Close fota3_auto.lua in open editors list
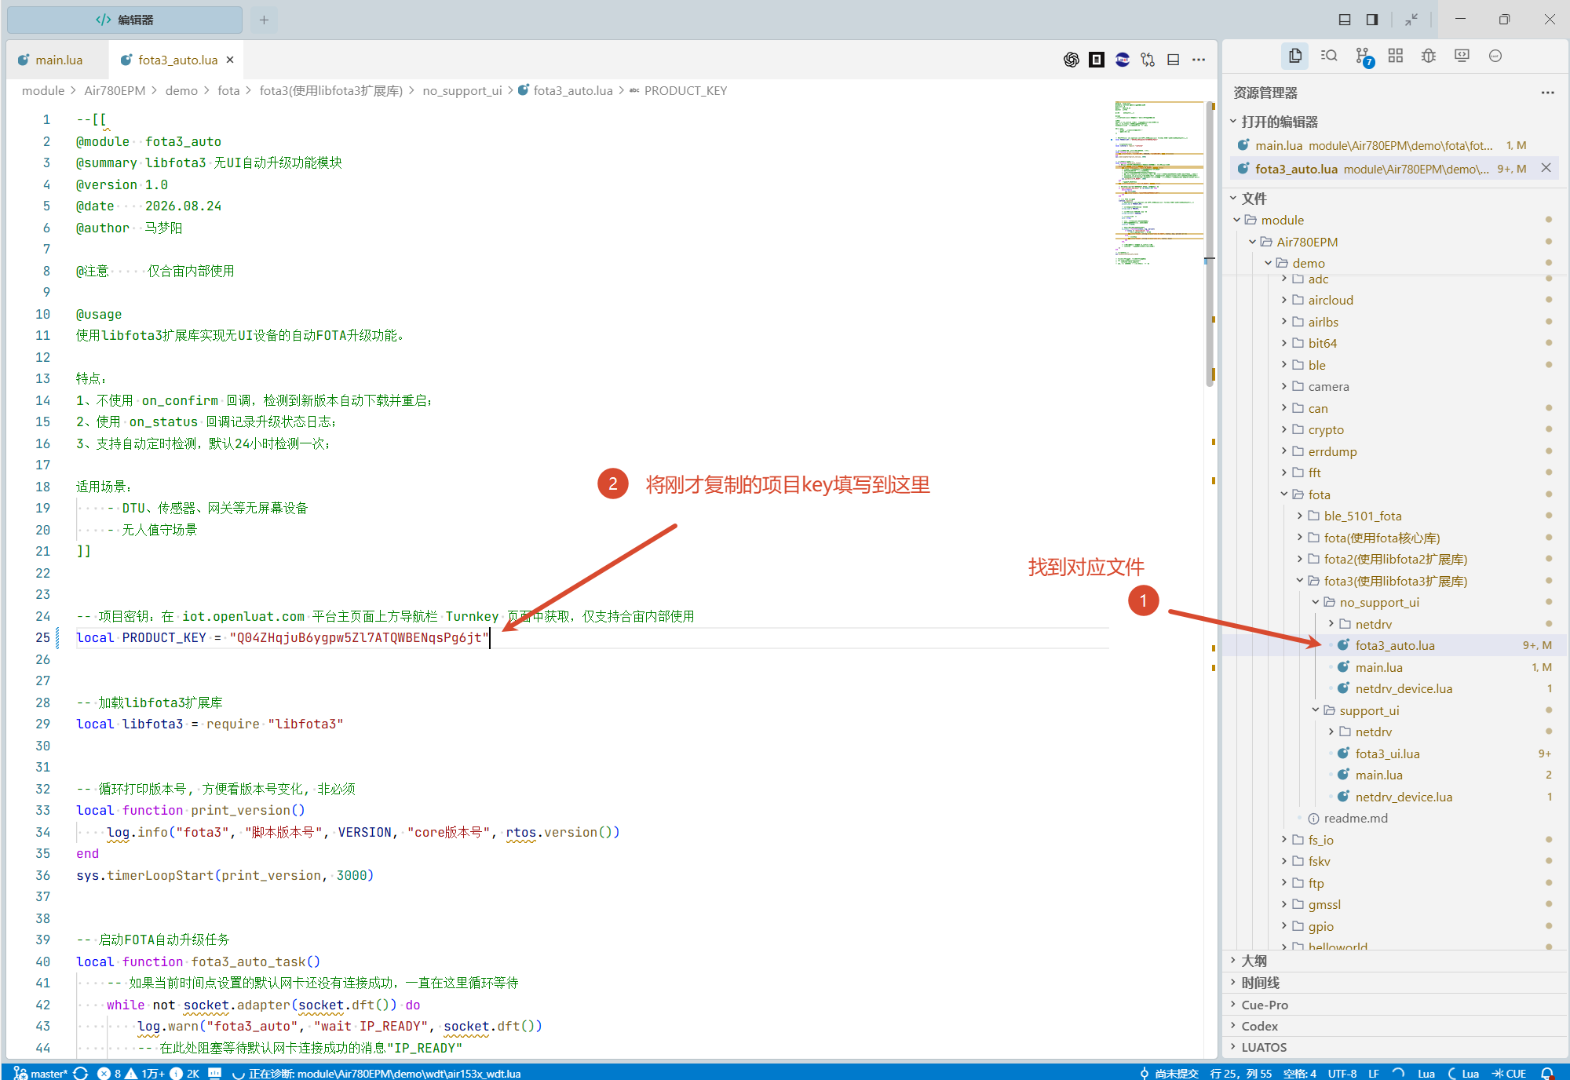The image size is (1570, 1080). click(x=1546, y=168)
